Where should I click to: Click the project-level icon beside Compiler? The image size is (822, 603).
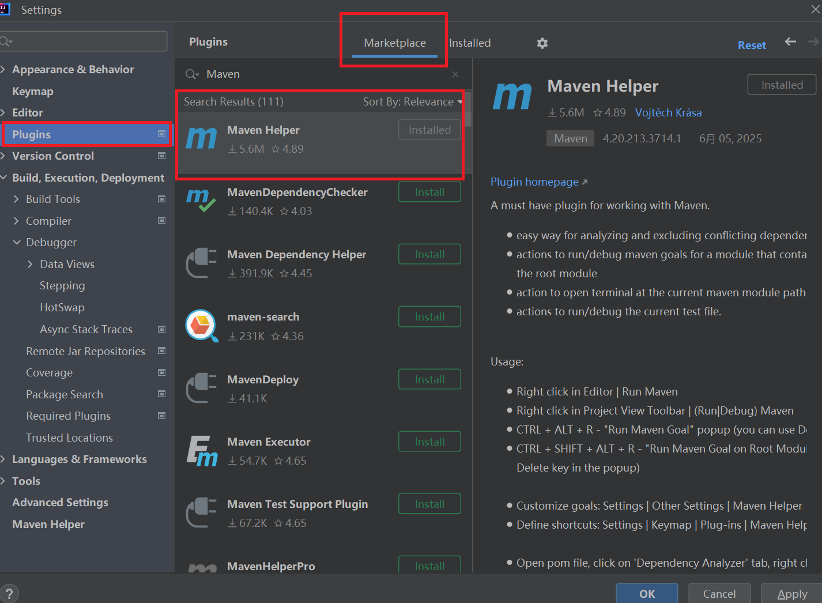(x=162, y=220)
